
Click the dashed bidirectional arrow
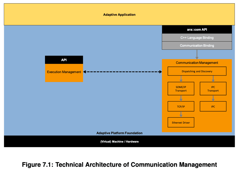(x=122, y=72)
